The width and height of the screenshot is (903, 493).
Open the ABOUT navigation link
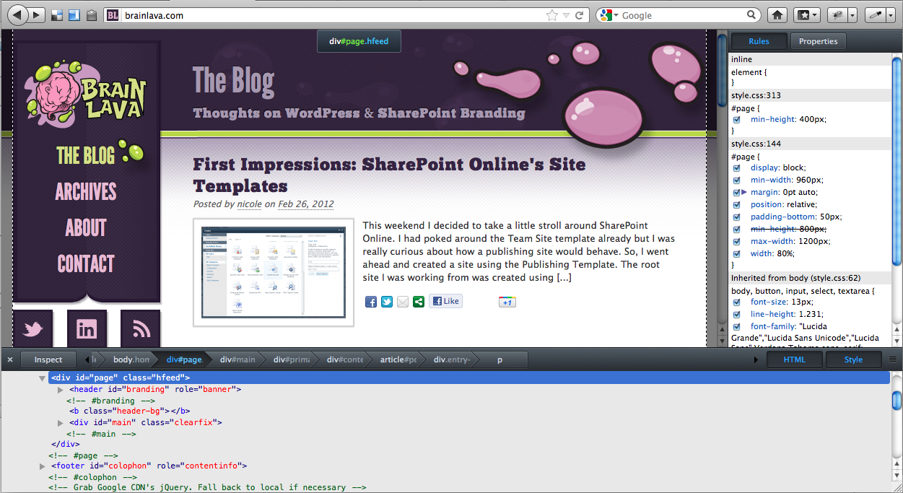85,228
